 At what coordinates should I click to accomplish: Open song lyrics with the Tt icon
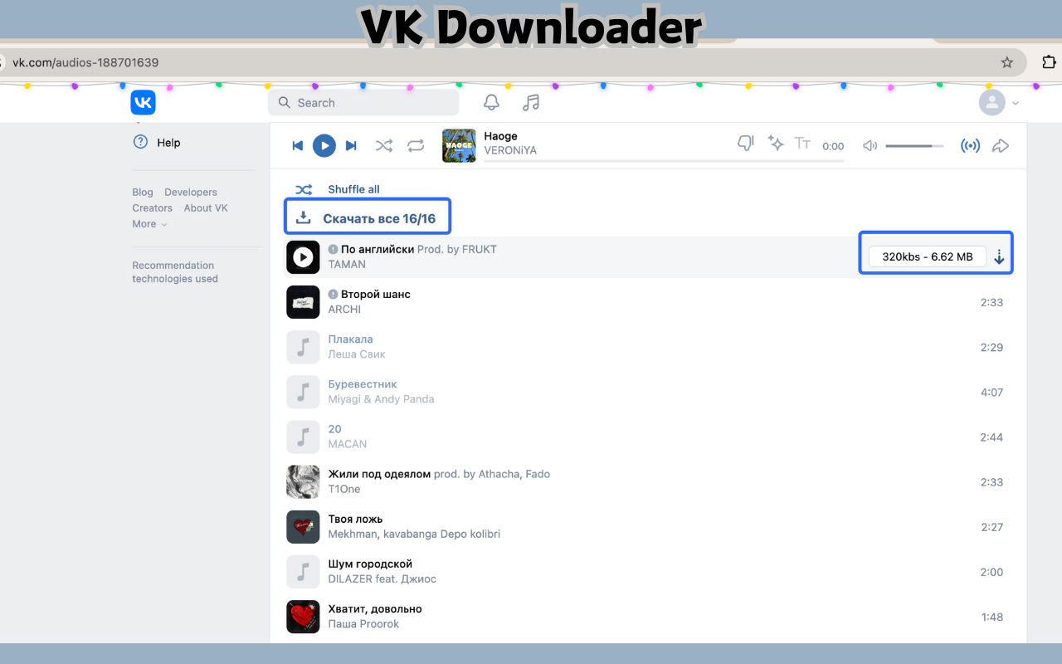click(802, 144)
